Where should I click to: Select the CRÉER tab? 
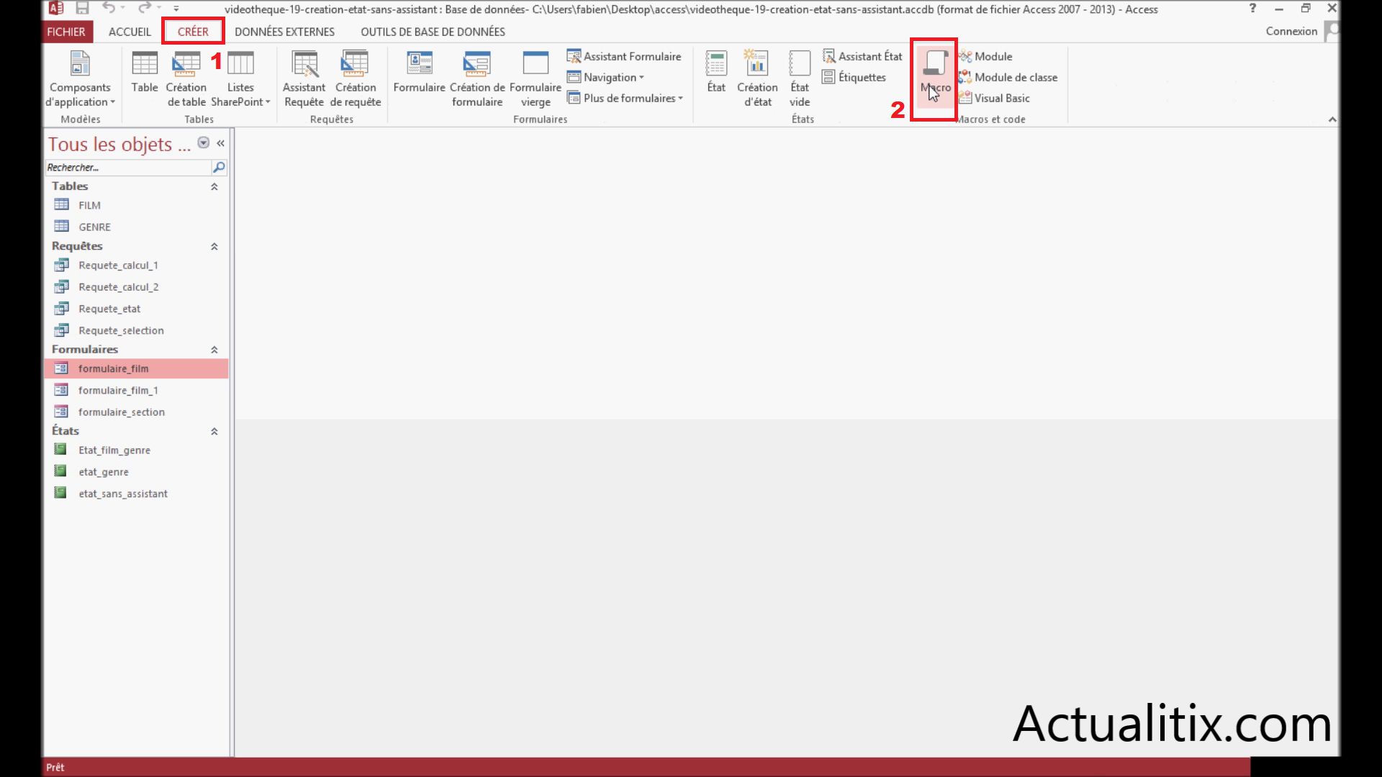click(193, 32)
